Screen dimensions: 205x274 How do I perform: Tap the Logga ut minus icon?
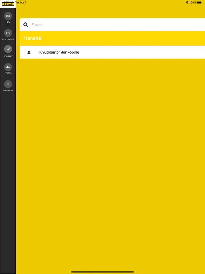pyautogui.click(x=8, y=84)
